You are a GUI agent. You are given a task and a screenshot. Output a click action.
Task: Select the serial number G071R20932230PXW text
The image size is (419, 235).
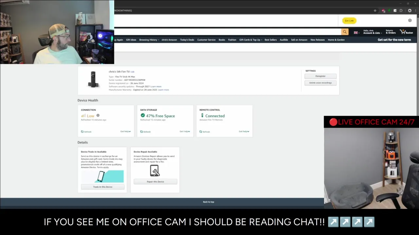(x=135, y=80)
